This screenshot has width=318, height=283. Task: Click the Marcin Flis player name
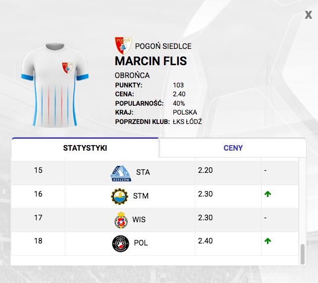[151, 61]
